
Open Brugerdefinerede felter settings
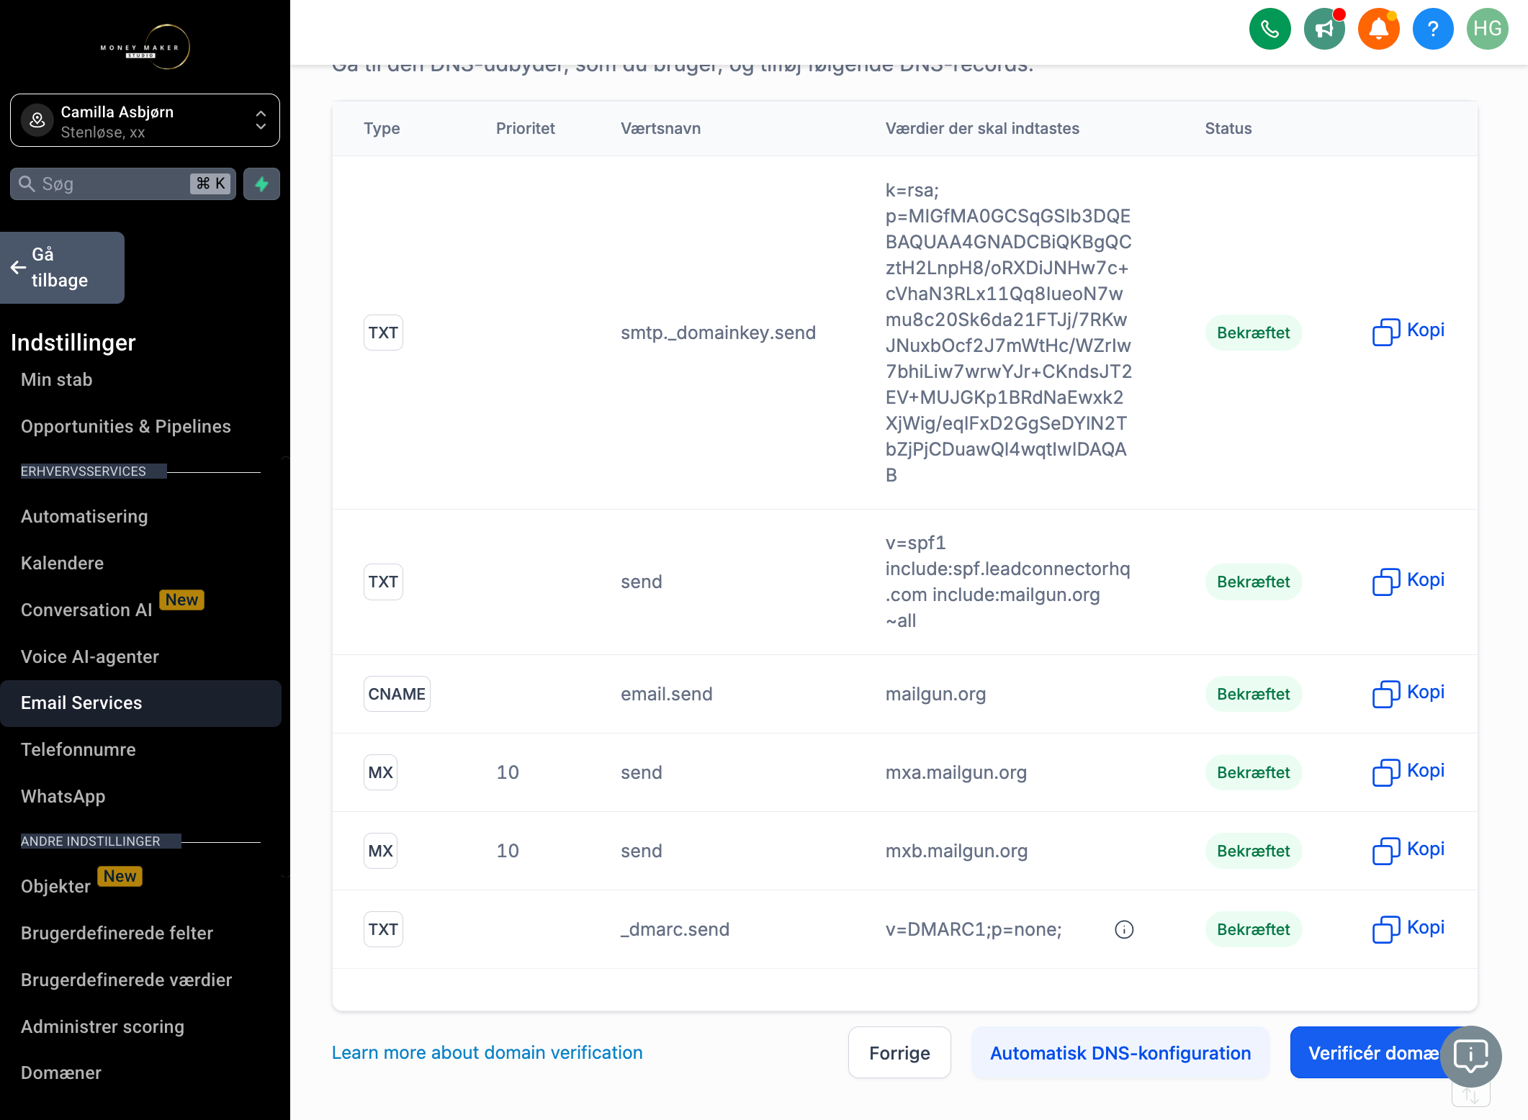(117, 933)
